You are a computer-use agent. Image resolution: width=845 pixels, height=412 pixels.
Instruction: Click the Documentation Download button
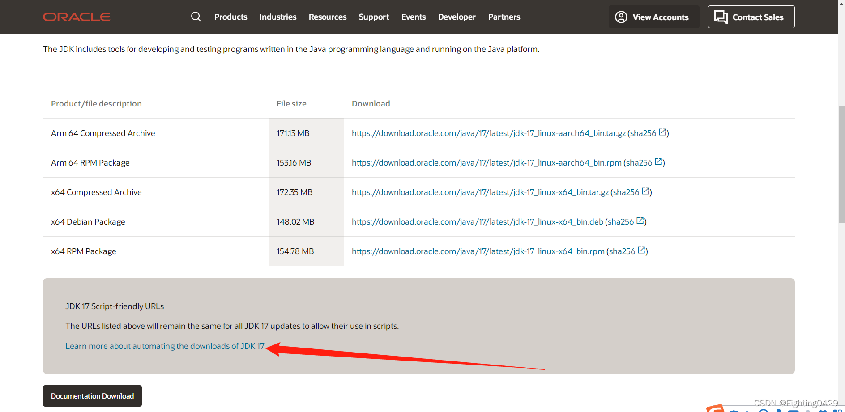tap(92, 396)
